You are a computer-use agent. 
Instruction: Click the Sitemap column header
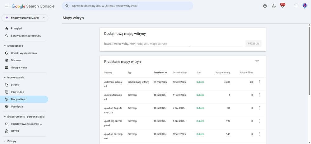108,72
